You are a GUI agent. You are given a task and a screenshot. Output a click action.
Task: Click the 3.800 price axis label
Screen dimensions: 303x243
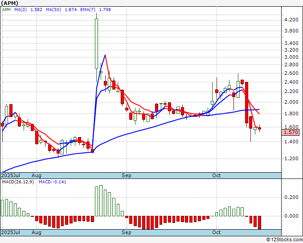pyautogui.click(x=291, y=31)
